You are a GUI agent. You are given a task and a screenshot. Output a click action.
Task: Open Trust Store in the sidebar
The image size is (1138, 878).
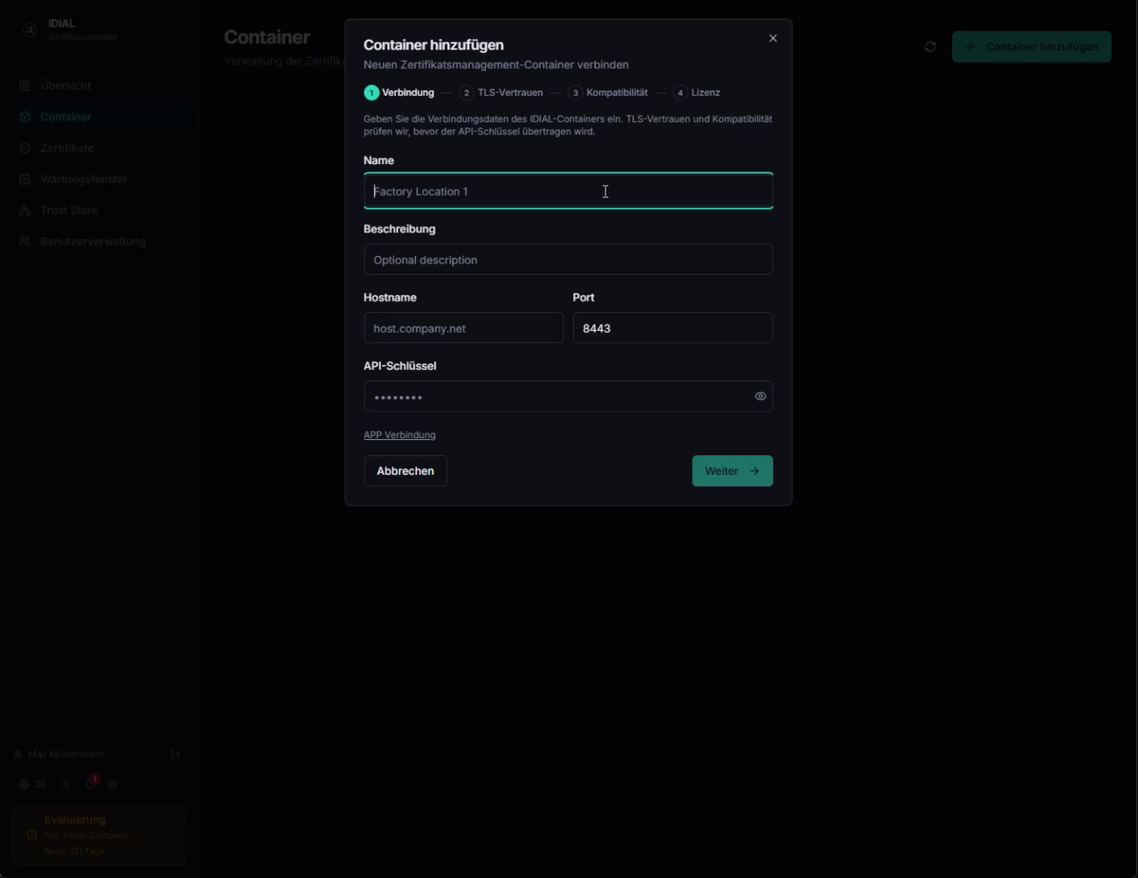pos(99,210)
